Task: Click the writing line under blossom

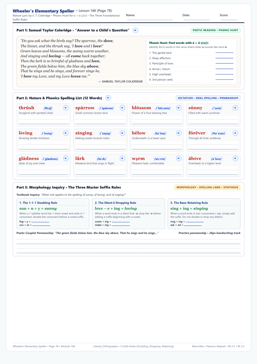Action: click(x=157, y=120)
